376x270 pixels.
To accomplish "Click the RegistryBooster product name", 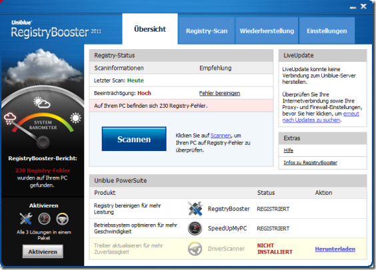I will pos(229,209).
